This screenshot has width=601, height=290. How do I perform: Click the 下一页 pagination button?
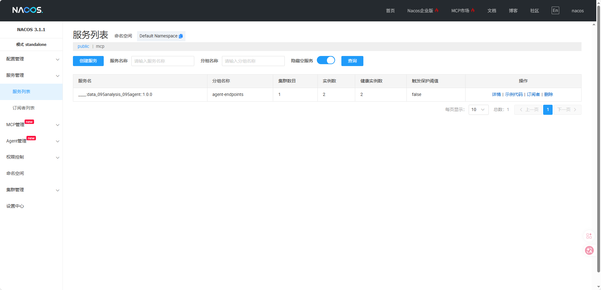(x=567, y=109)
